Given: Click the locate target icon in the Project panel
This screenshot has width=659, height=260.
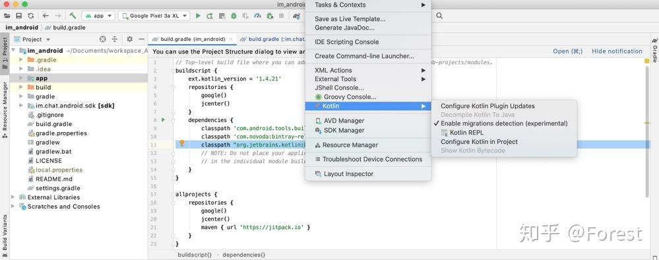Looking at the screenshot, I should pyautogui.click(x=102, y=39).
